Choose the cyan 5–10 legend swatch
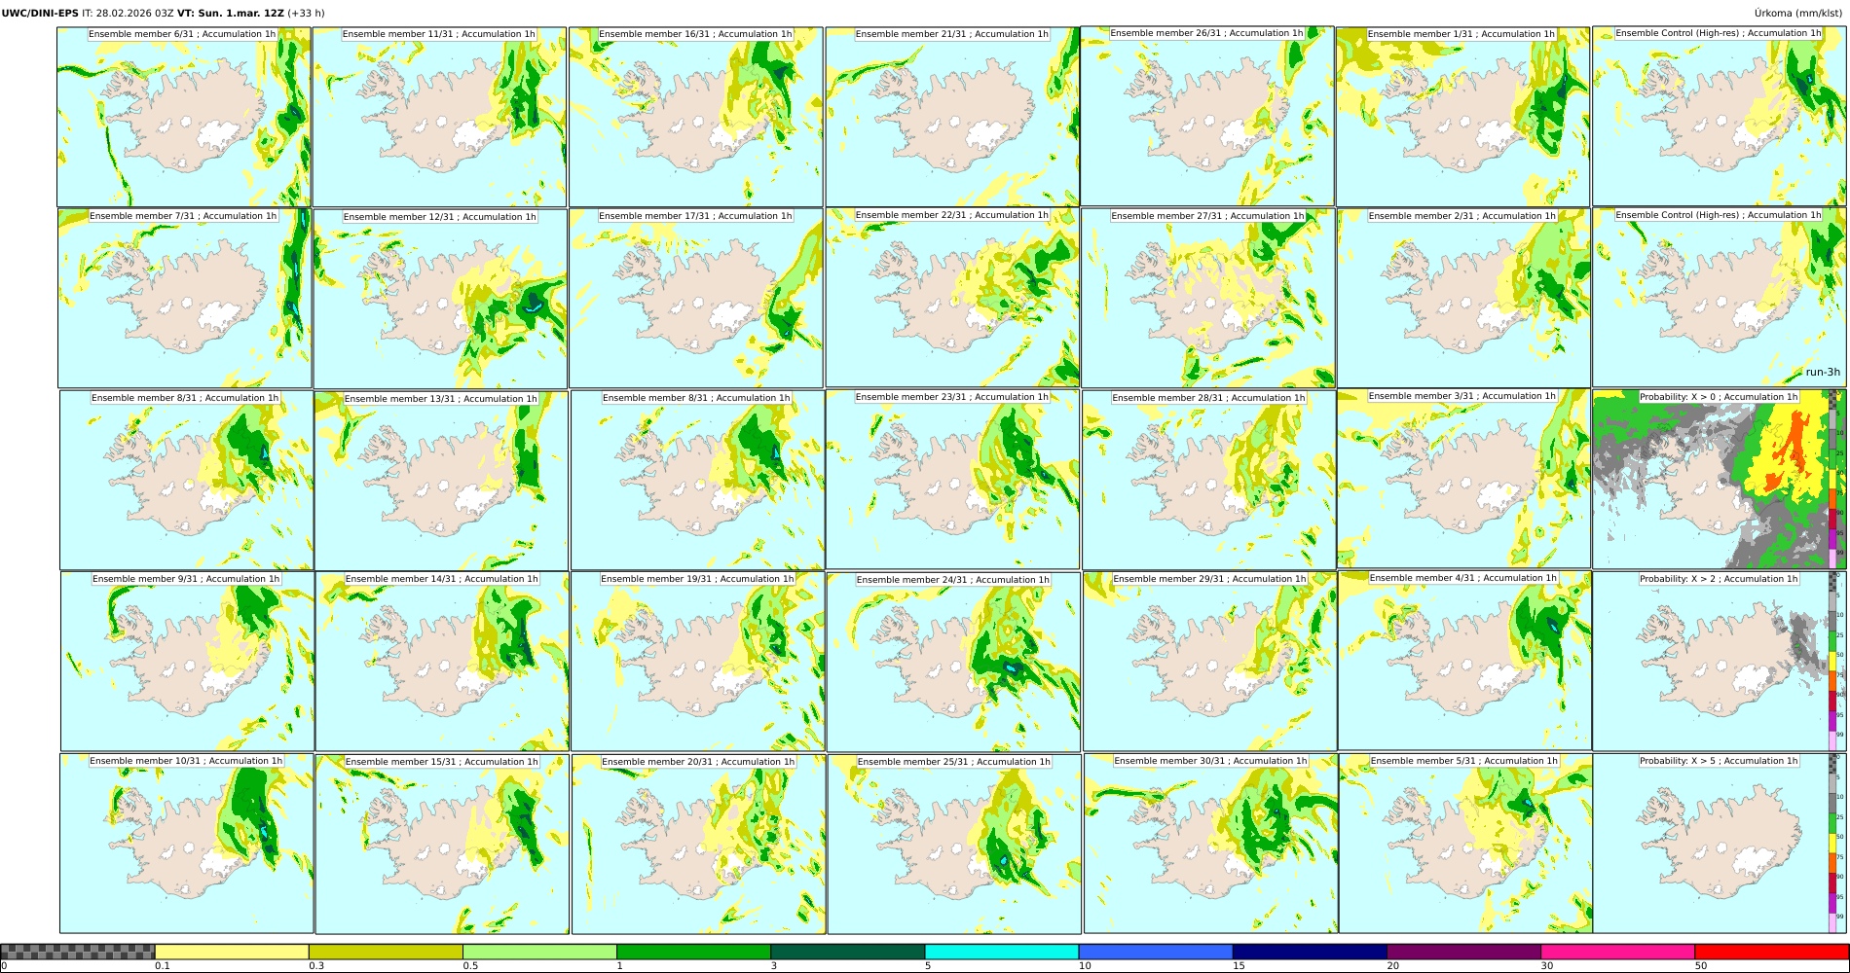The width and height of the screenshot is (1850, 973). pyautogui.click(x=1002, y=952)
